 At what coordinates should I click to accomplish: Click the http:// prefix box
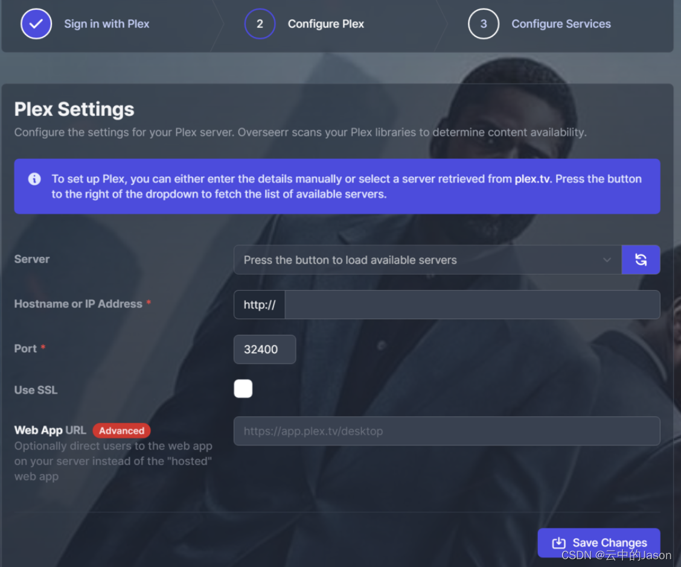260,305
